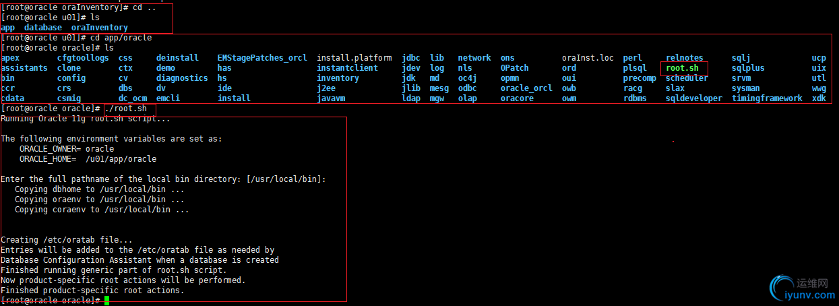Select the diagnostics directory entry

tap(182, 78)
